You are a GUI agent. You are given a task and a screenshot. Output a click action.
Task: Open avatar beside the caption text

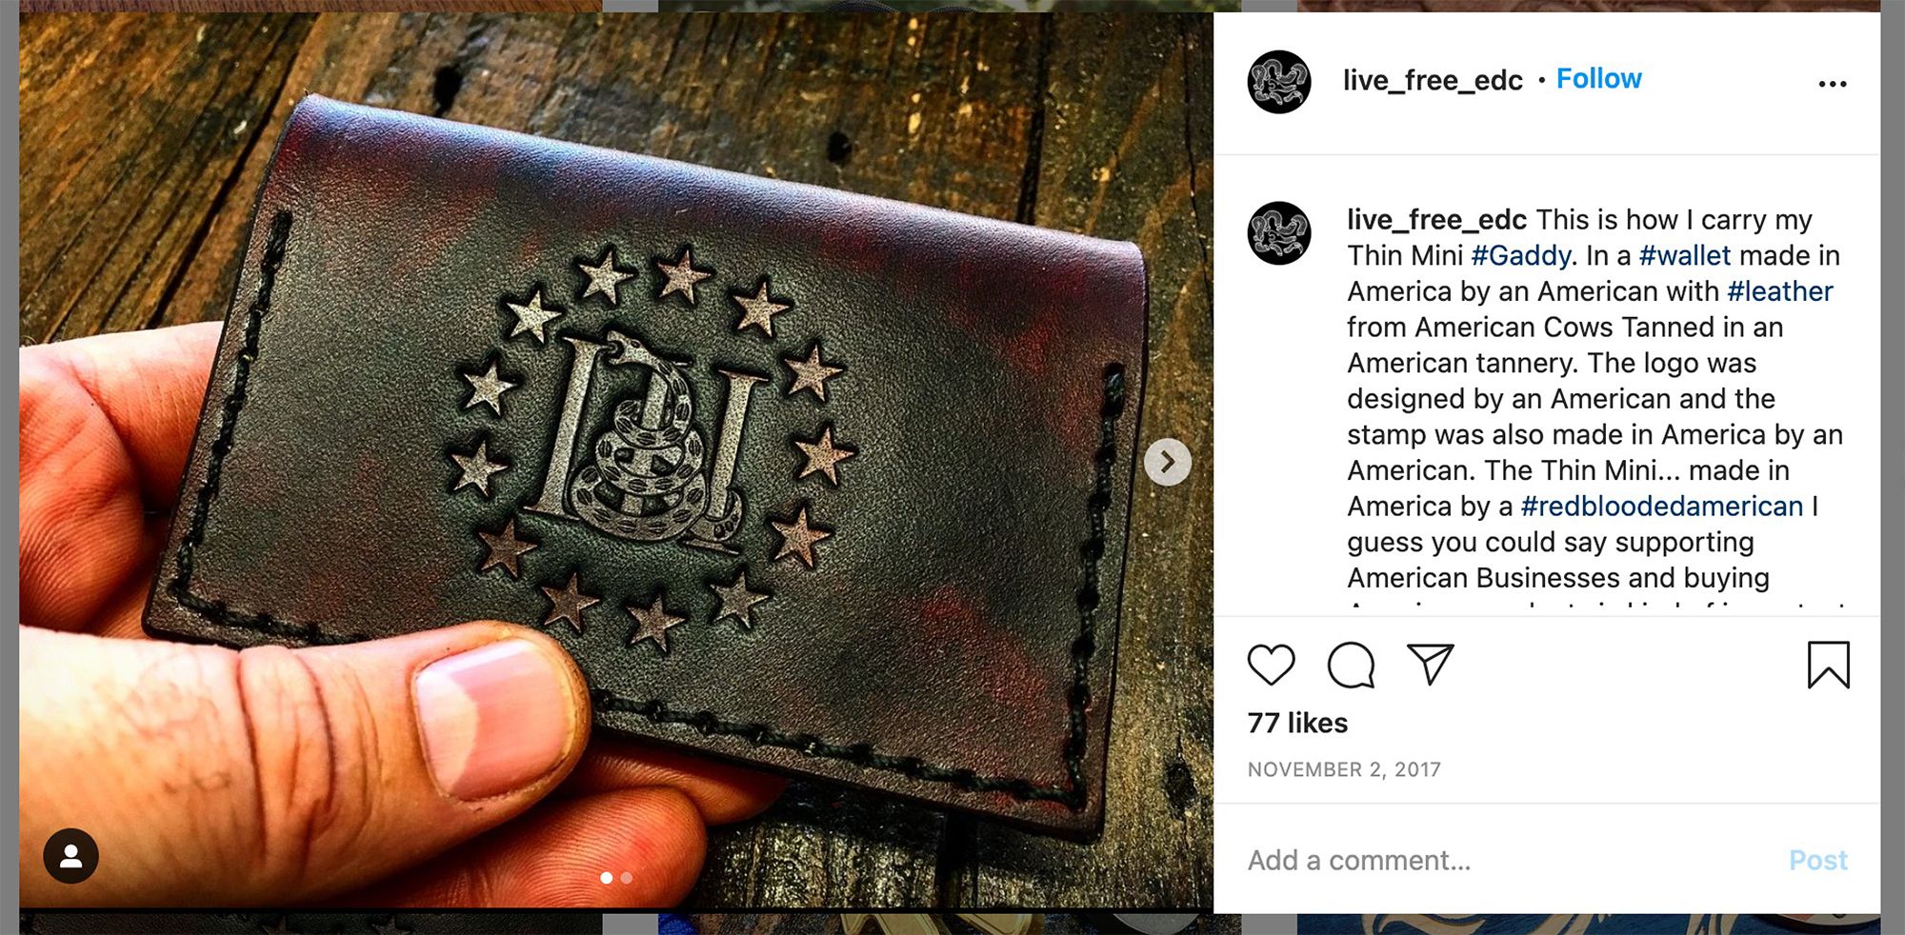tap(1279, 233)
